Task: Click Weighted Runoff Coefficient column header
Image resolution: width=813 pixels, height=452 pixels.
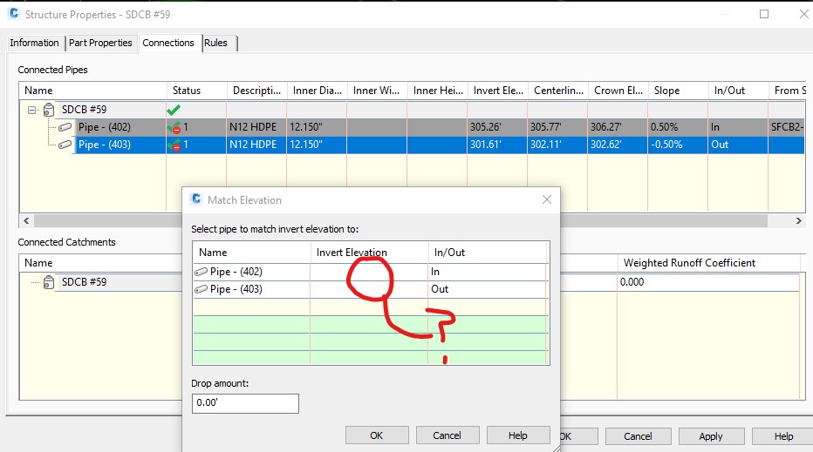Action: 708,263
